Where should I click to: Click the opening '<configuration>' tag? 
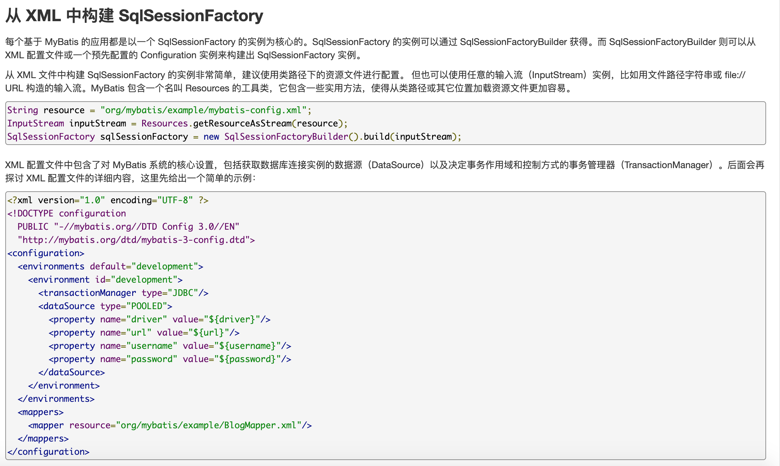click(x=46, y=253)
